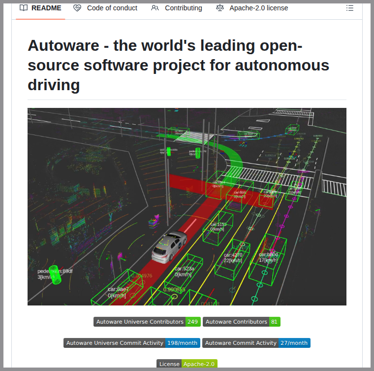Open the Contributing tab
Screen dimensions: 374x371
(177, 8)
